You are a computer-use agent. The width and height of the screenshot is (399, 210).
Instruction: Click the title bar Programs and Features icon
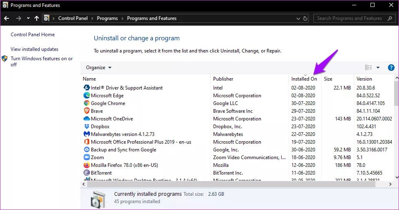click(5, 5)
